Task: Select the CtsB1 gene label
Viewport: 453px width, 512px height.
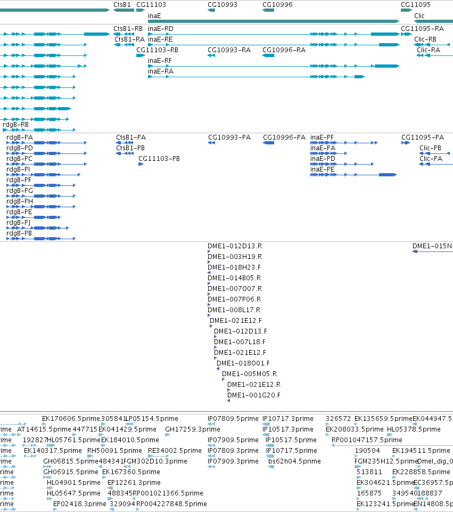Action: click(122, 5)
